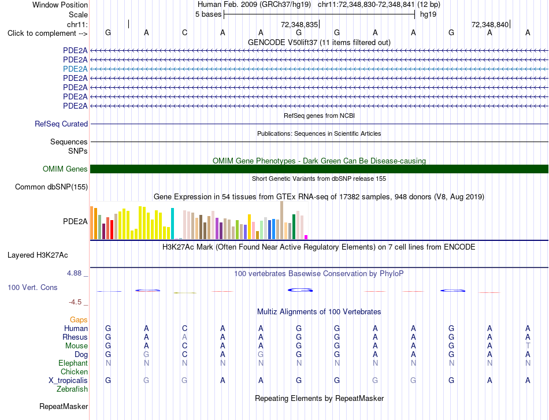
Task: Click the 5 bases scale bar
Action: pyautogui.click(x=320, y=14)
